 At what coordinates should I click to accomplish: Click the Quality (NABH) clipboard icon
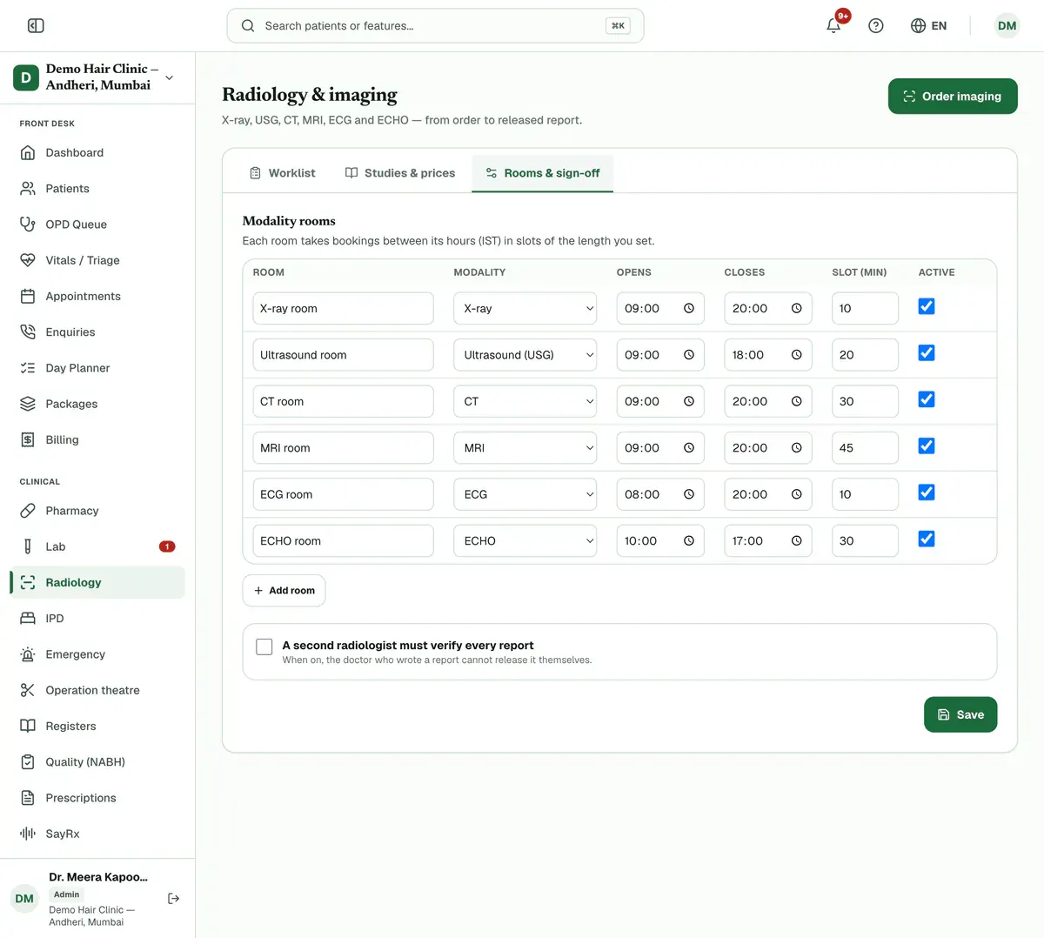[28, 762]
